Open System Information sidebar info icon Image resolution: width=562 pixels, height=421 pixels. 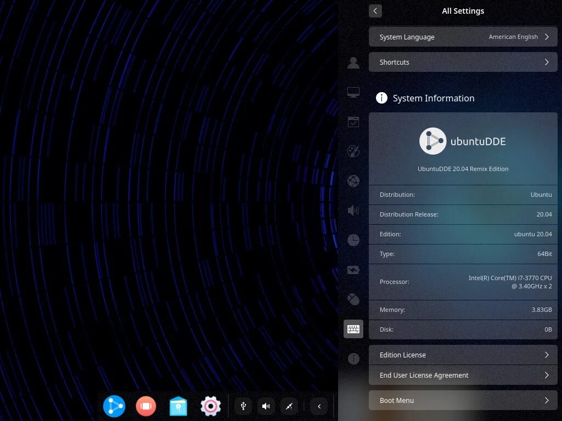[x=353, y=359]
